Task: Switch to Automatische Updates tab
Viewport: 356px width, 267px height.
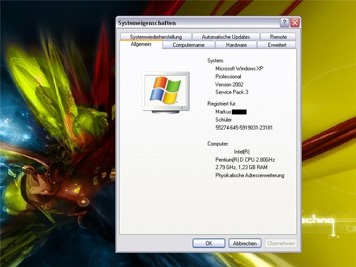Action: click(x=226, y=37)
